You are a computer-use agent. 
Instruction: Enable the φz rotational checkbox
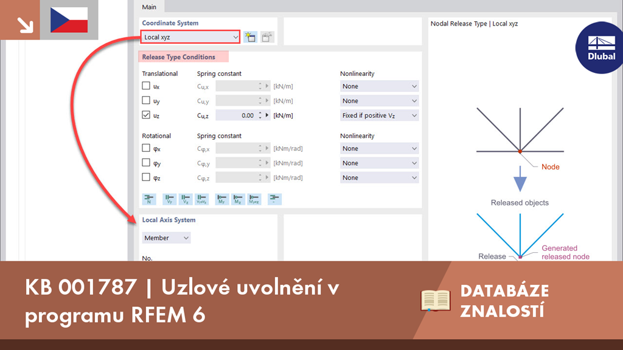point(146,177)
